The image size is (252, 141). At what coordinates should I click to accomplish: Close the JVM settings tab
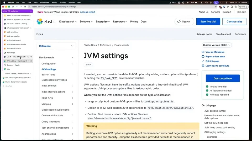tap(31, 61)
